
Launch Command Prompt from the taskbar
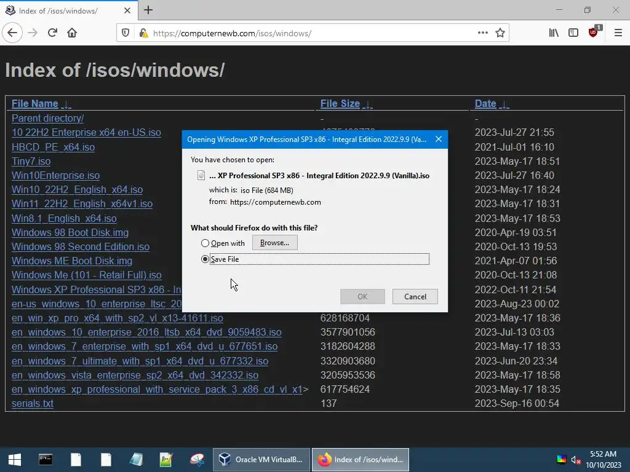[46, 460]
